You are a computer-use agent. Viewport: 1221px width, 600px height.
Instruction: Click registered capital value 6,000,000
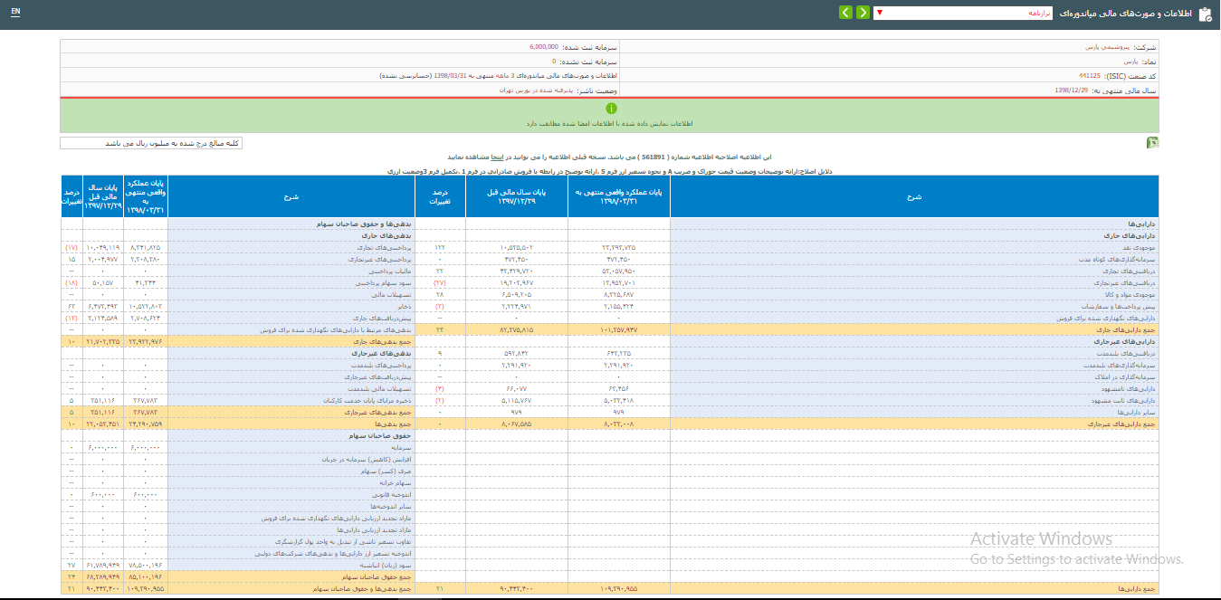544,46
